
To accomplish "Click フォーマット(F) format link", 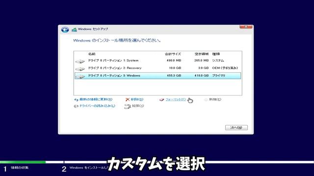I will pos(176,99).
